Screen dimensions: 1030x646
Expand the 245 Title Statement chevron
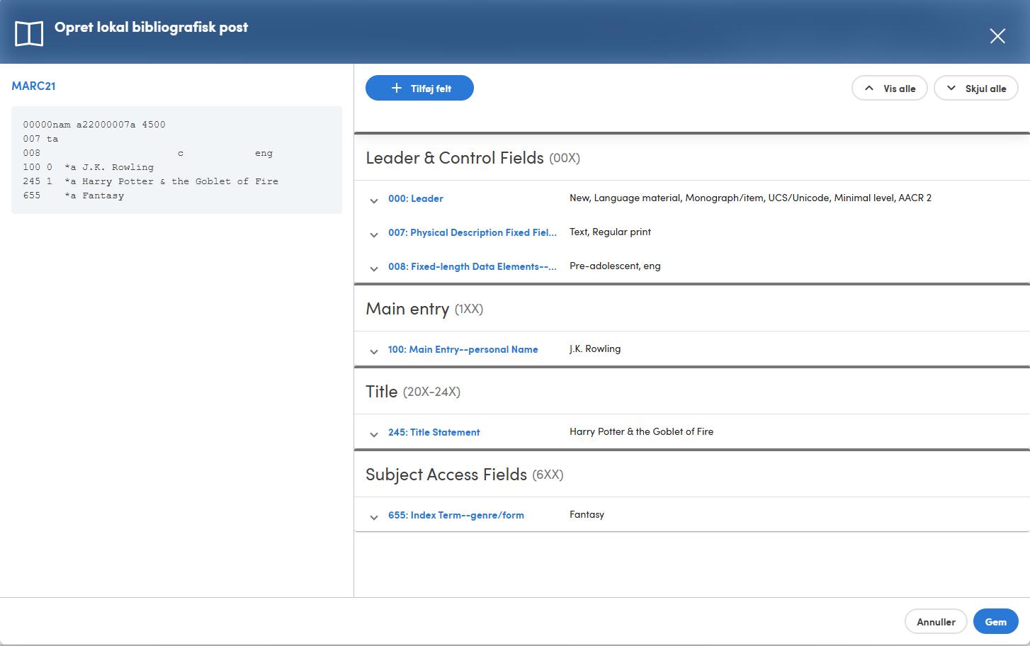point(374,434)
